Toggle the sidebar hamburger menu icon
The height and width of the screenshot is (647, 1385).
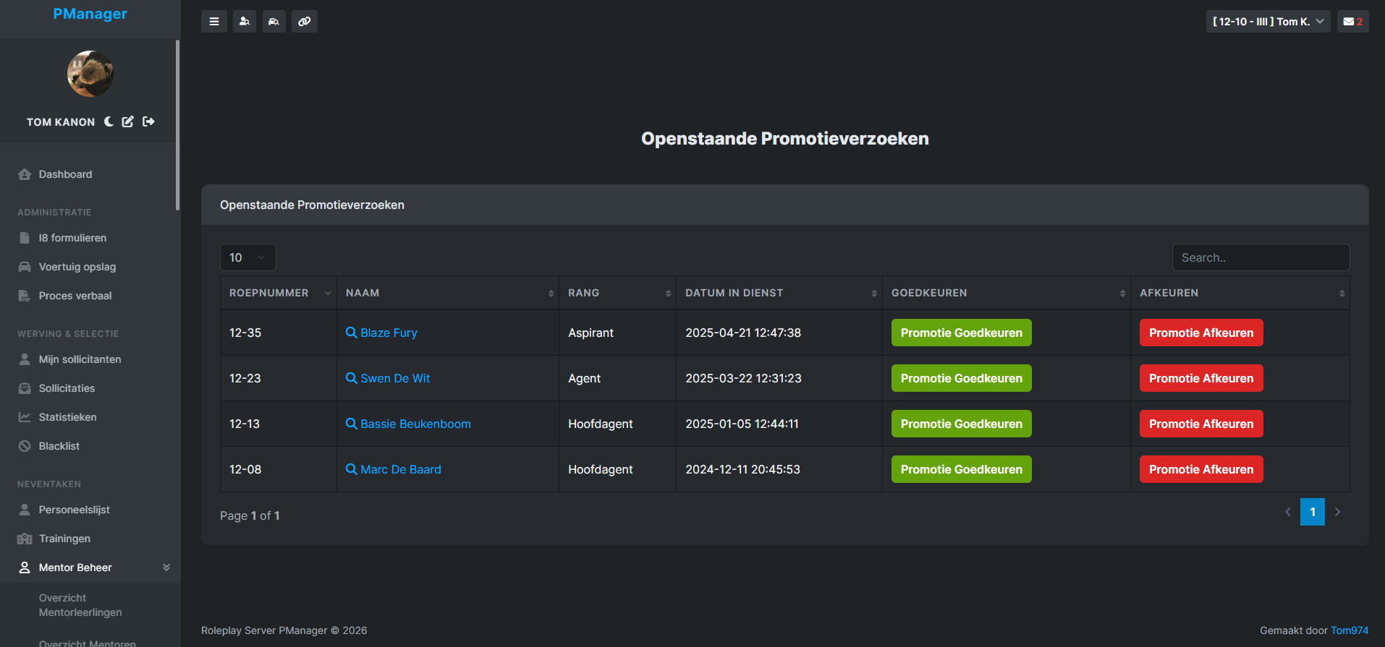(214, 22)
